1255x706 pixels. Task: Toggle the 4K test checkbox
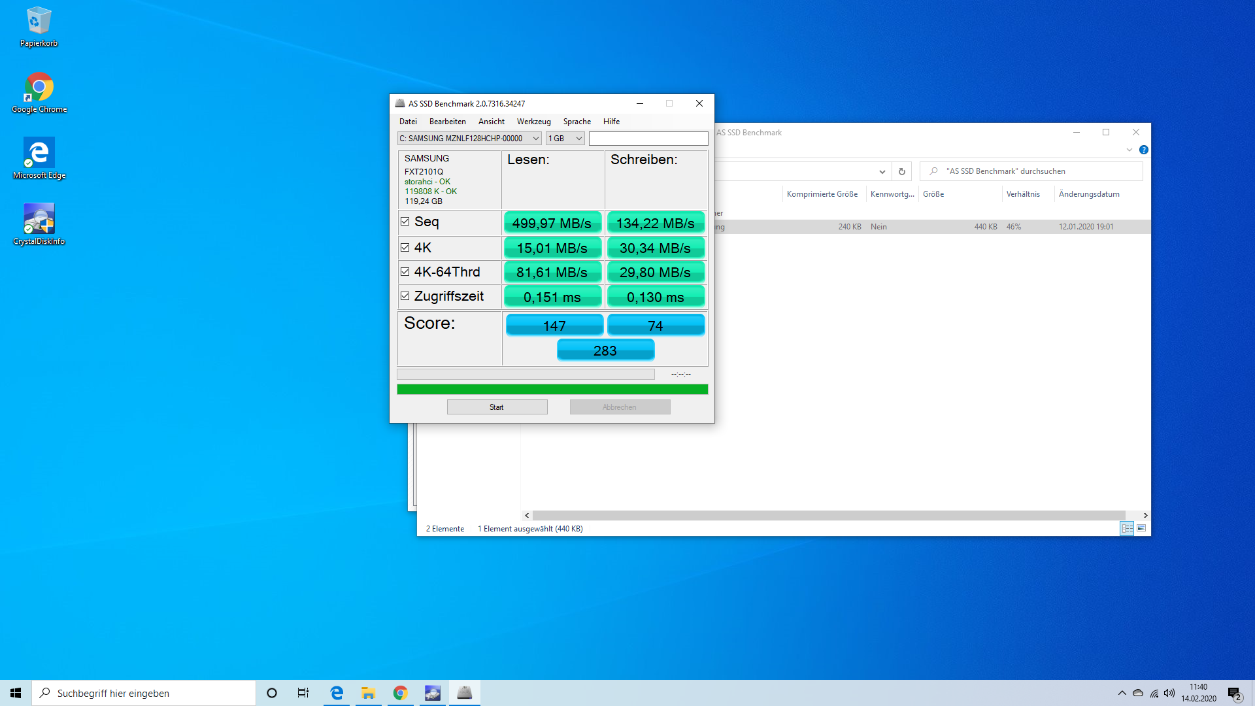[x=405, y=248]
